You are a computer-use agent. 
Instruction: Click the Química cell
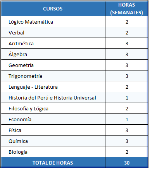coord(53,141)
